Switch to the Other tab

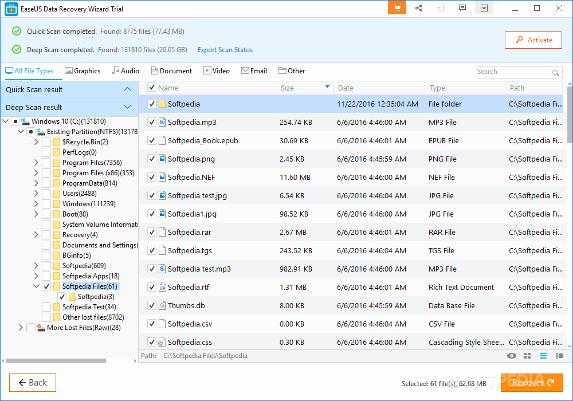pyautogui.click(x=292, y=71)
